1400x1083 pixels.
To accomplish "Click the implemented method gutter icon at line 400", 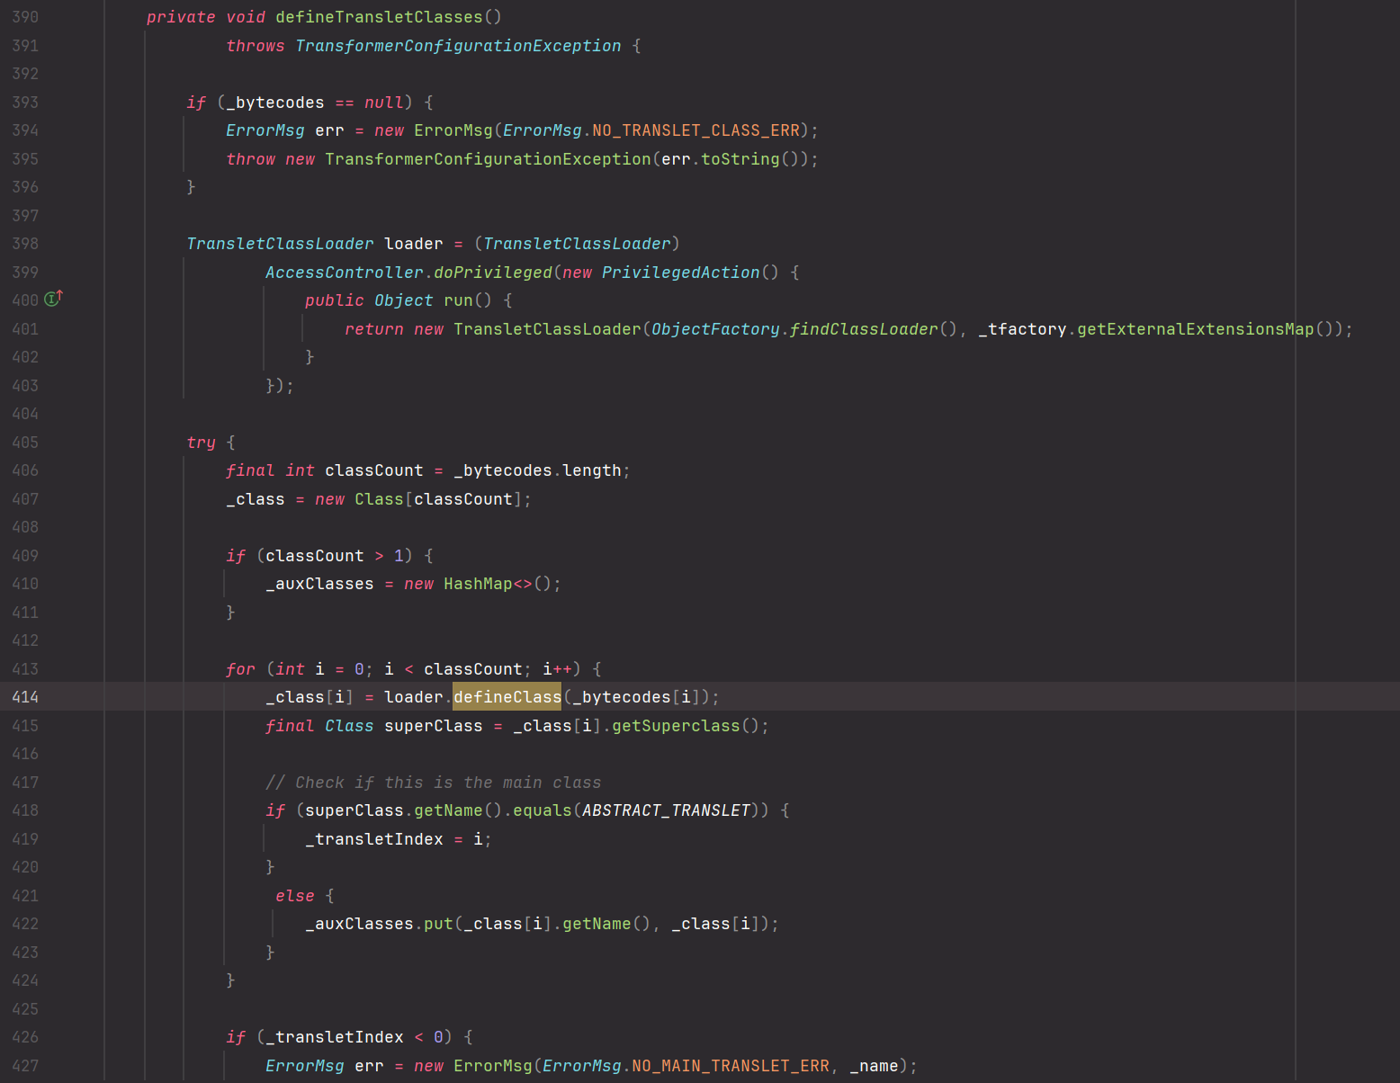I will click(53, 300).
